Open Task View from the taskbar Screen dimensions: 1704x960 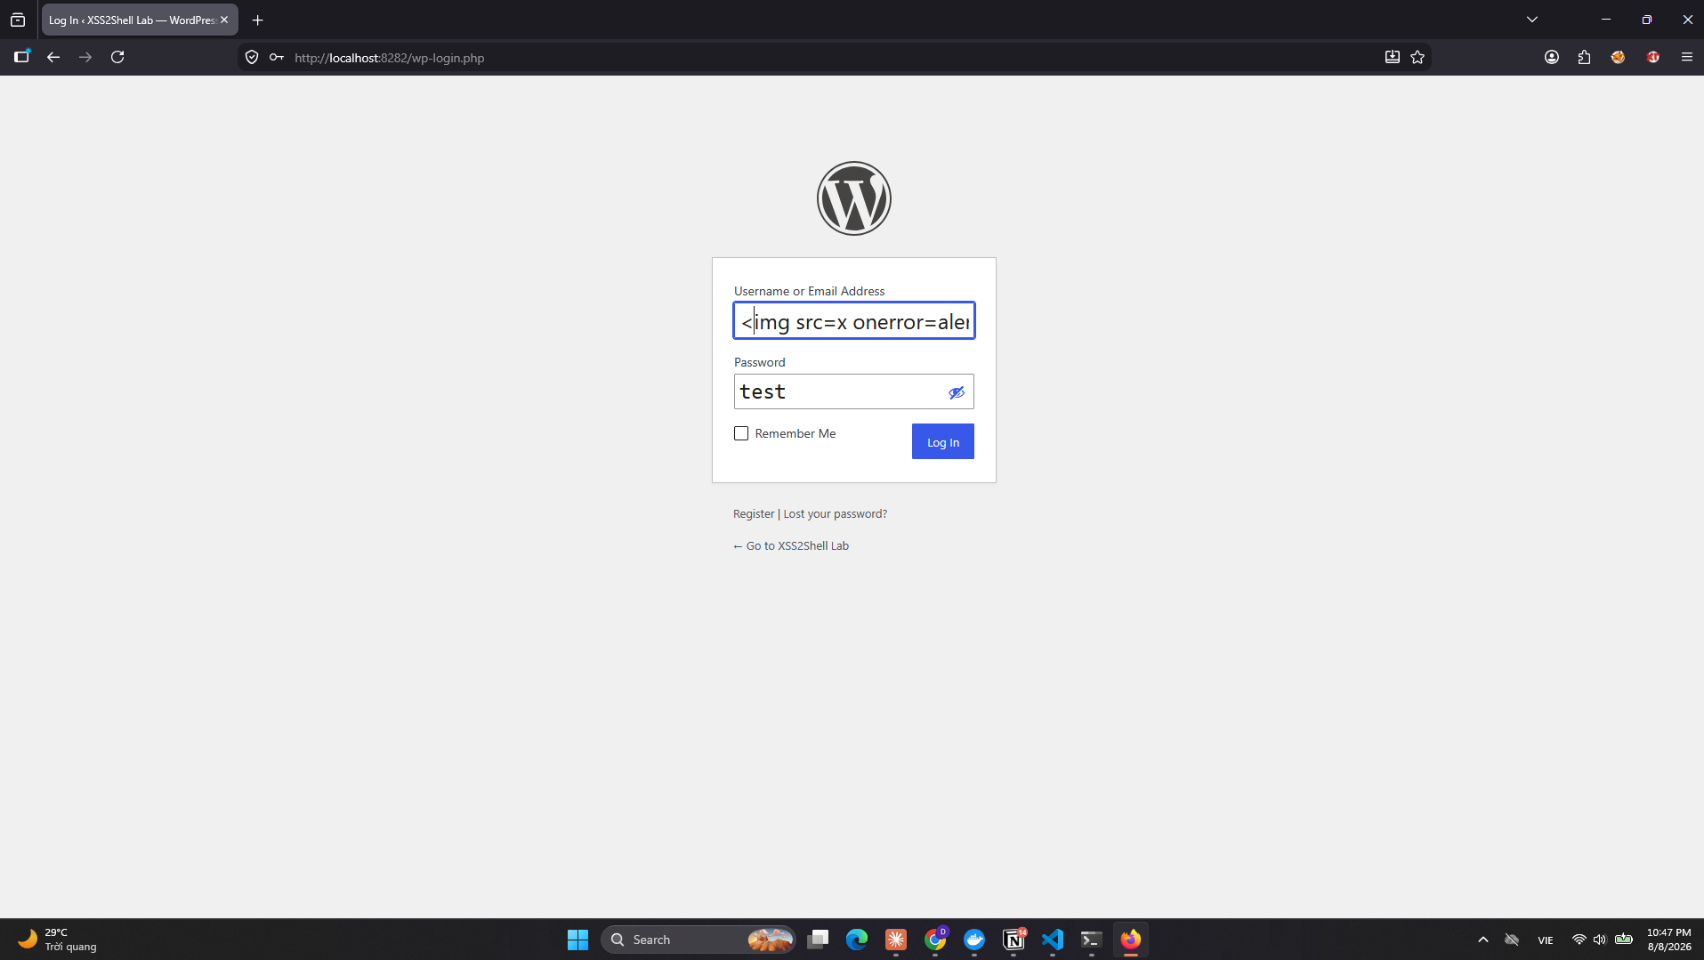[x=818, y=940]
